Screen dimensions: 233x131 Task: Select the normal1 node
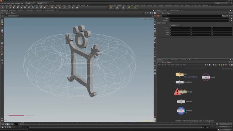[181, 102]
